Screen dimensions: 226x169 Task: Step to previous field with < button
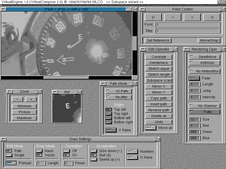tap(173, 17)
